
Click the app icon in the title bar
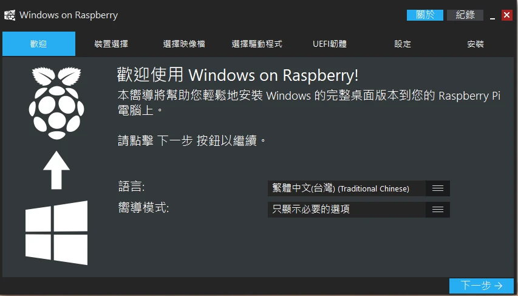pyautogui.click(x=10, y=15)
